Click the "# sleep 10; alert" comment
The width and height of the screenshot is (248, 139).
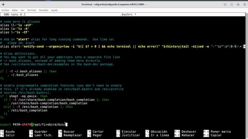pos(17,43)
